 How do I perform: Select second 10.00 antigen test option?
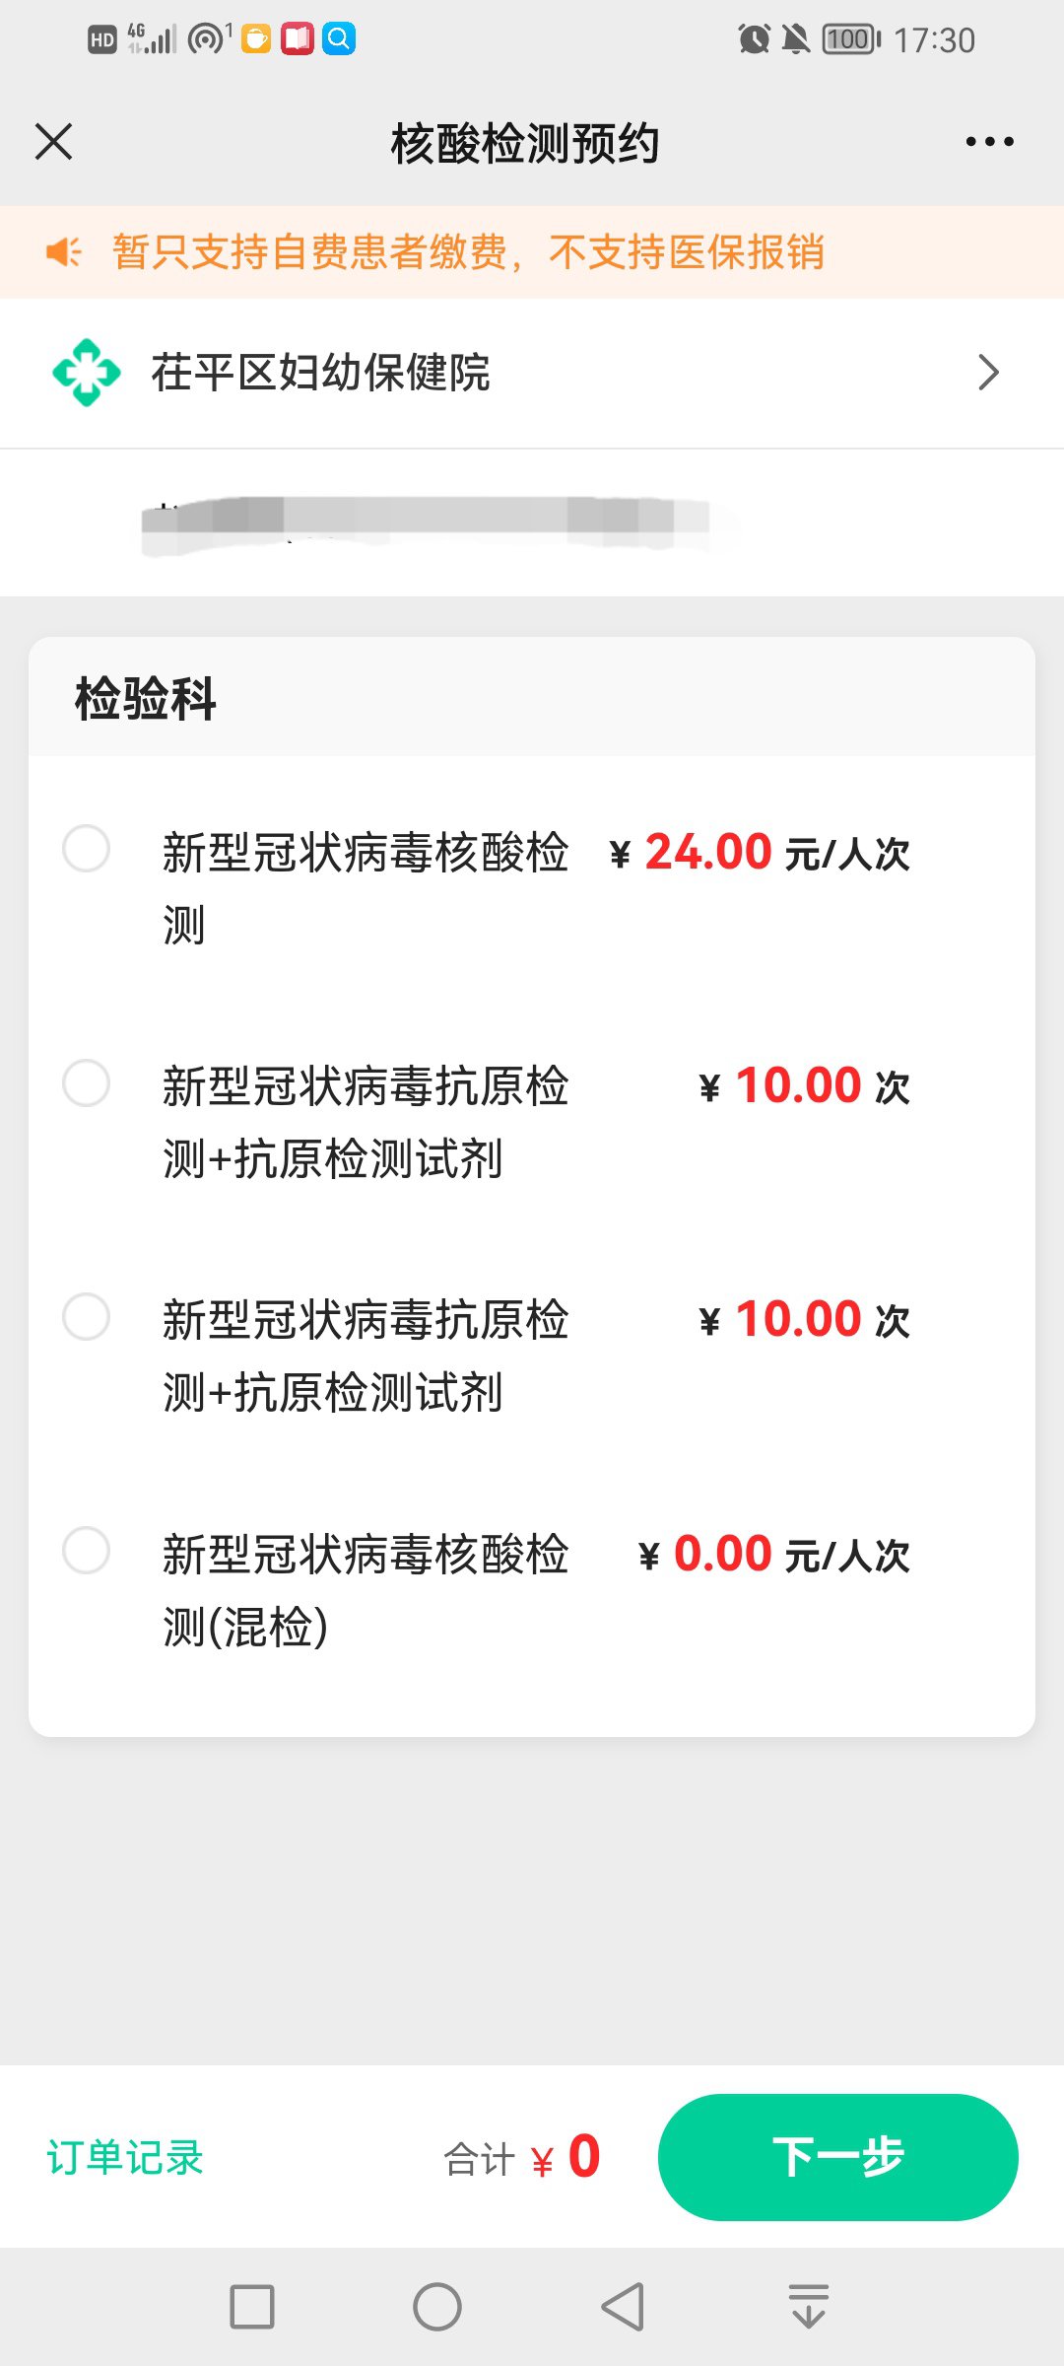(87, 1317)
